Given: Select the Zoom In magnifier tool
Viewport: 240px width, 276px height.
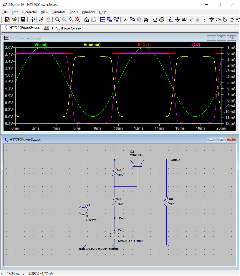Looking at the screenshot, I should (x=57, y=19).
